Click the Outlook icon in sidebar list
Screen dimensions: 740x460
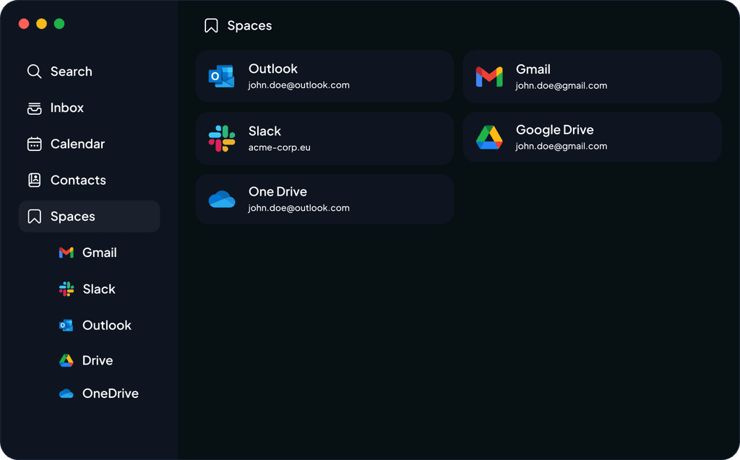[x=66, y=325]
